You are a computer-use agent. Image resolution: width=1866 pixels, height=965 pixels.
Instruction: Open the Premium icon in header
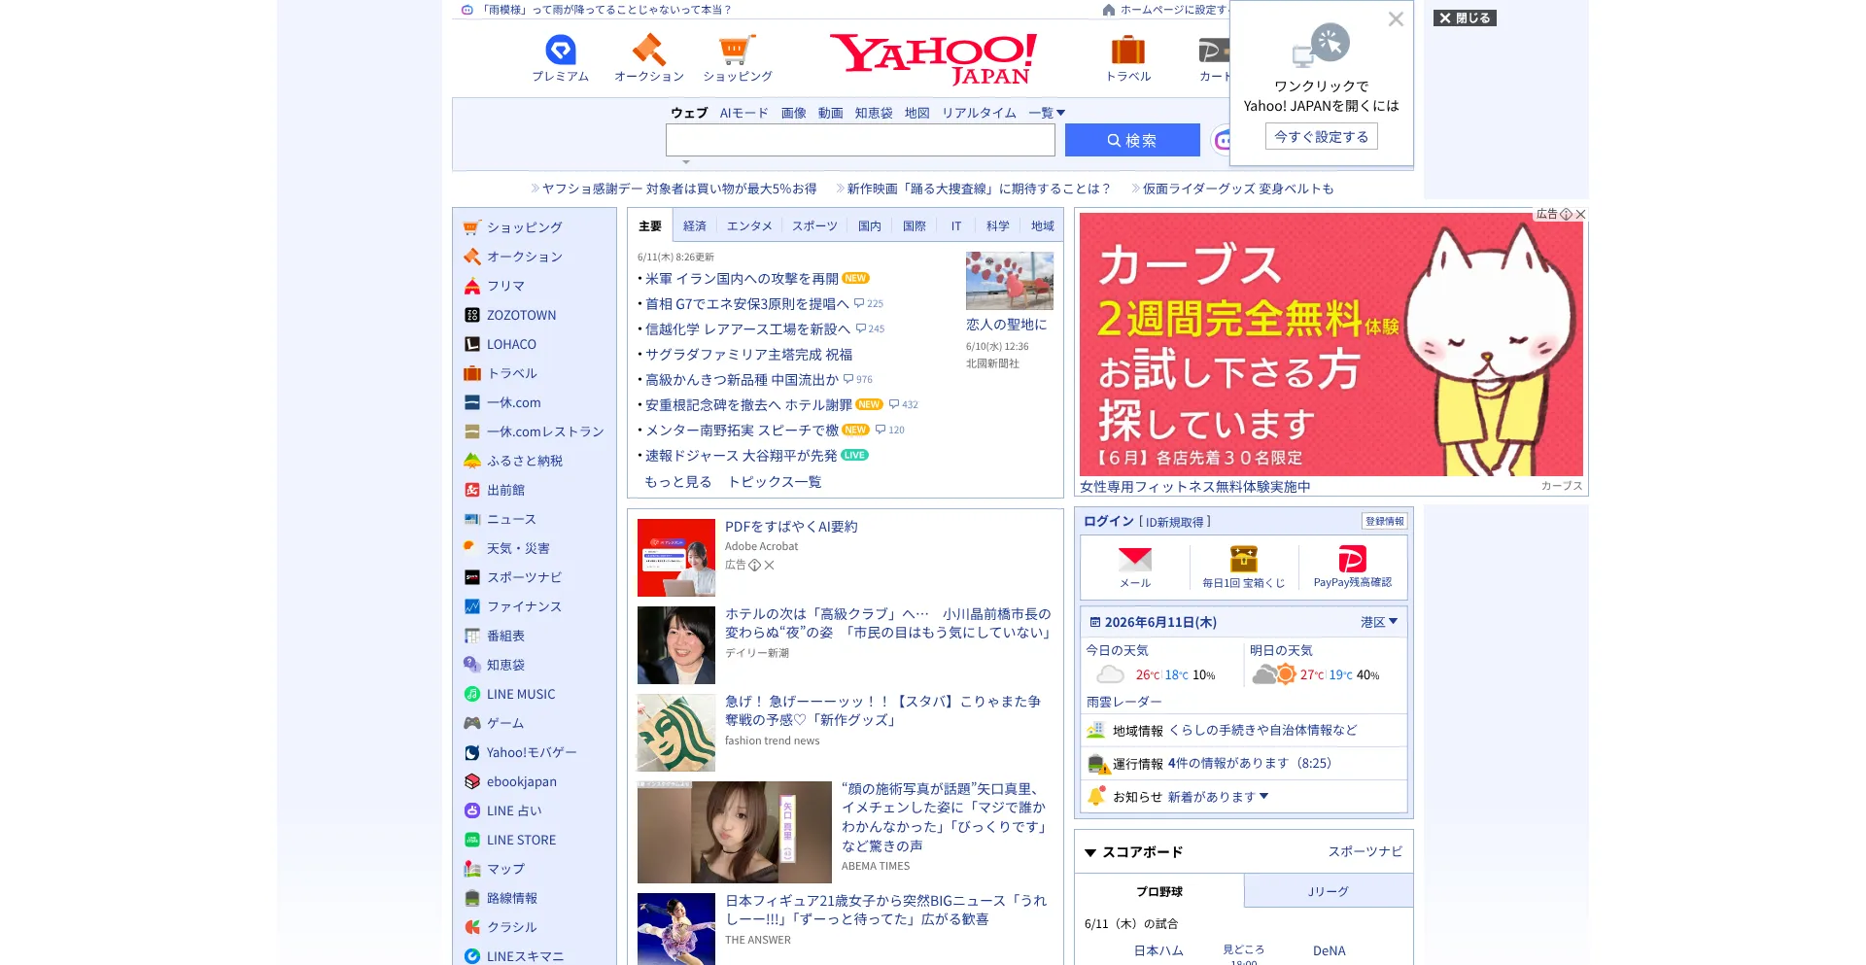click(x=561, y=50)
